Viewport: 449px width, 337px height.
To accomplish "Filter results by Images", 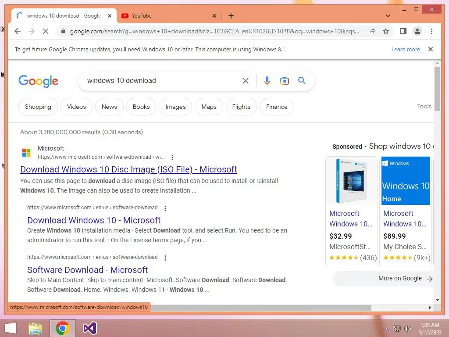I will point(175,107).
